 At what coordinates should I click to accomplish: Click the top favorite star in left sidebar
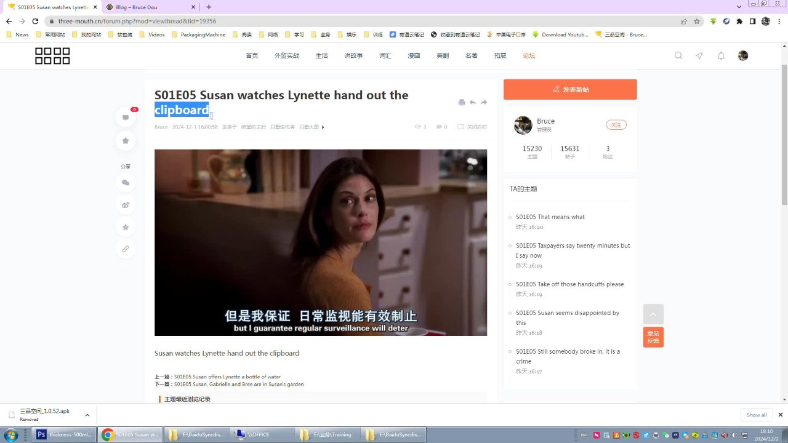(x=126, y=141)
